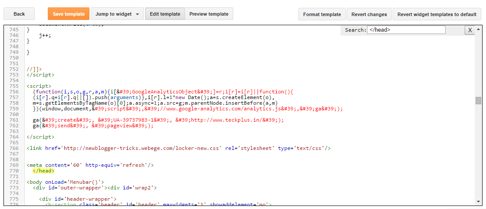Click the ga send pageview line
The image size is (486, 209).
[x=93, y=126]
